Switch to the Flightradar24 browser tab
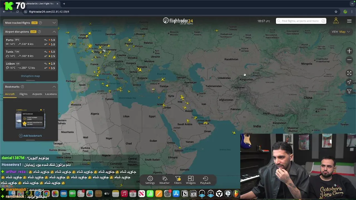The width and height of the screenshot is (356, 200). click(39, 4)
